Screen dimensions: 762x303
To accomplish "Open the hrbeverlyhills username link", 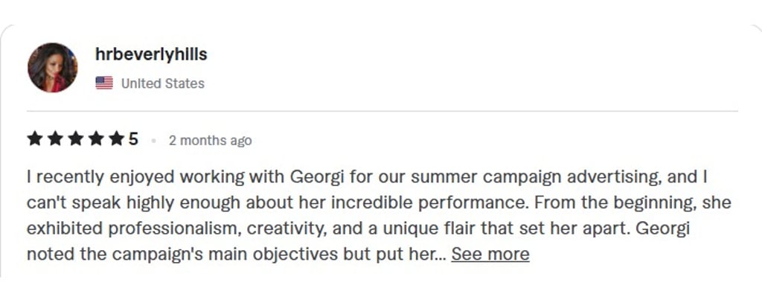I will [151, 54].
